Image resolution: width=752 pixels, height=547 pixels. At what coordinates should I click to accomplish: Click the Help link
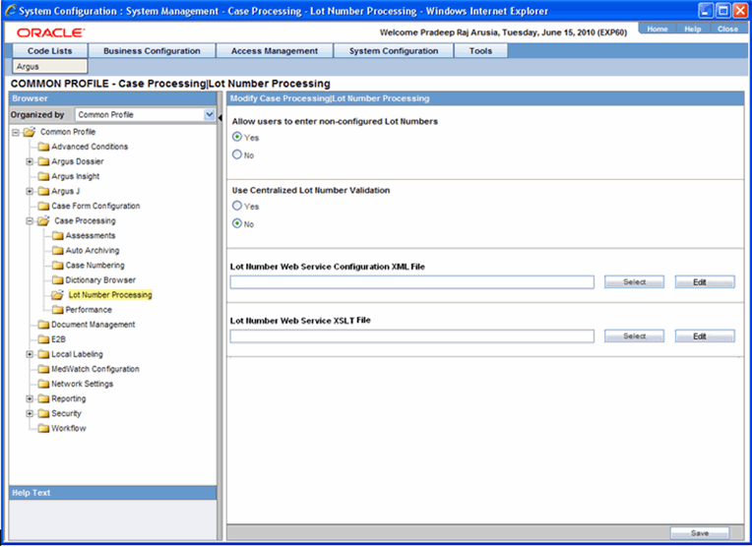tap(693, 29)
